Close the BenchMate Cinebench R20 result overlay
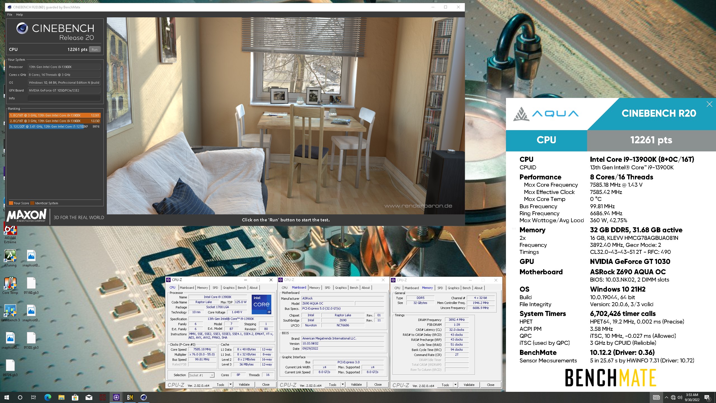 pyautogui.click(x=709, y=104)
